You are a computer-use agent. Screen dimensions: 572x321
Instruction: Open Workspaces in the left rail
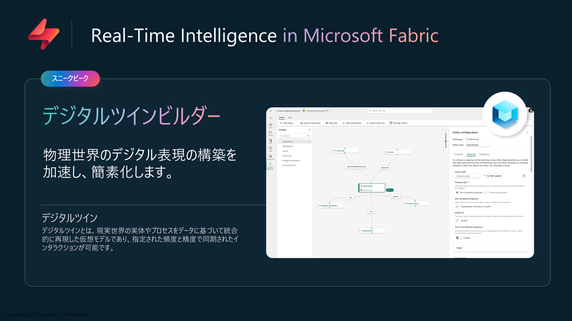[271, 157]
